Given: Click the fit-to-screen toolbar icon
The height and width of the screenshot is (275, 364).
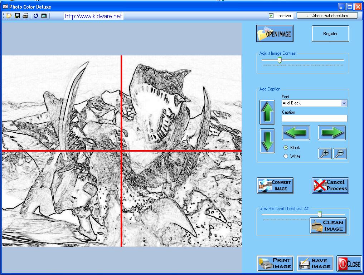Looking at the screenshot, I should 44,16.
